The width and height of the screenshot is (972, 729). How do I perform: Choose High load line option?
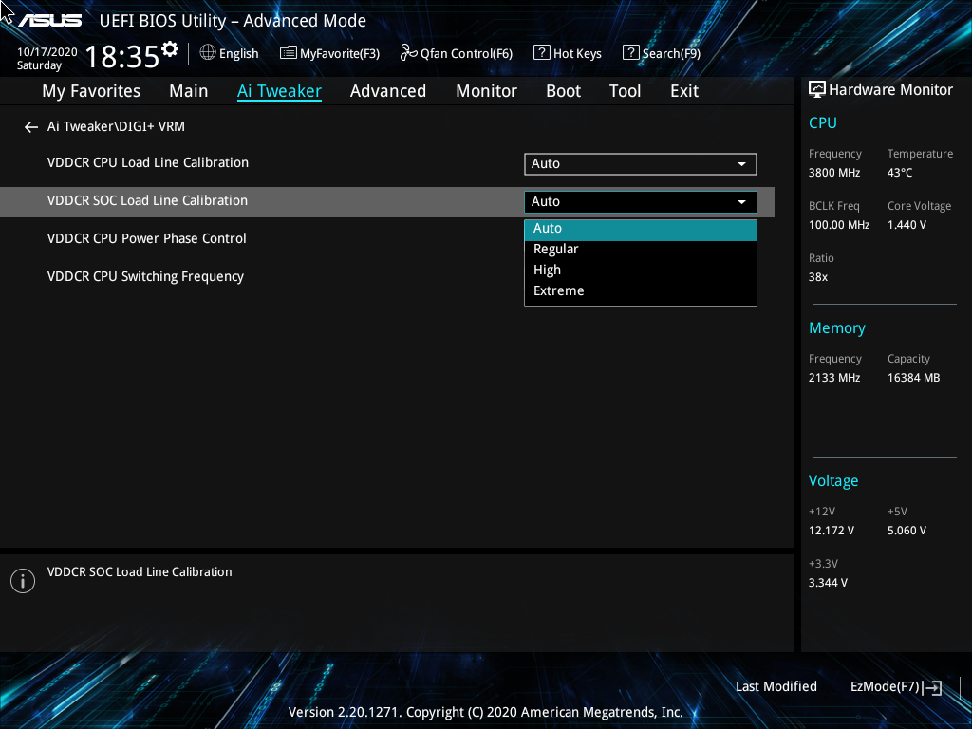tap(641, 270)
